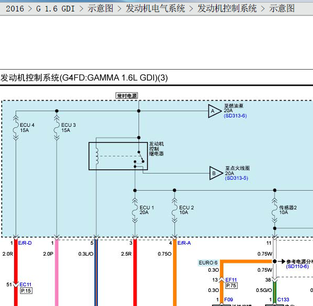Select the 发动机控制系统 breadcrumb item
Image resolution: width=313 pixels, height=306 pixels.
(x=227, y=8)
